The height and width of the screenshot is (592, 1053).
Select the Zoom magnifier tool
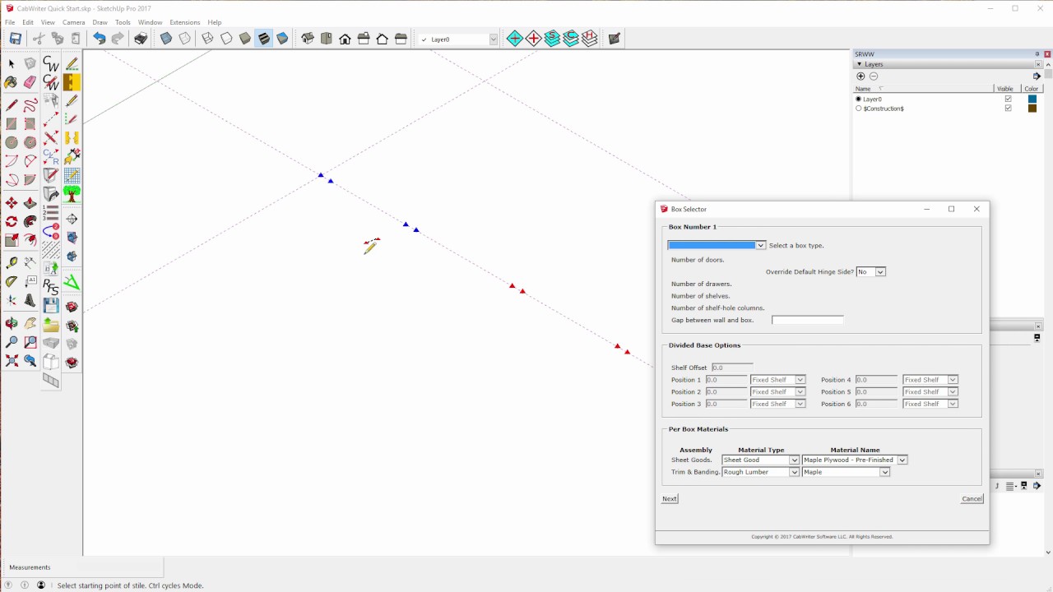(x=12, y=342)
